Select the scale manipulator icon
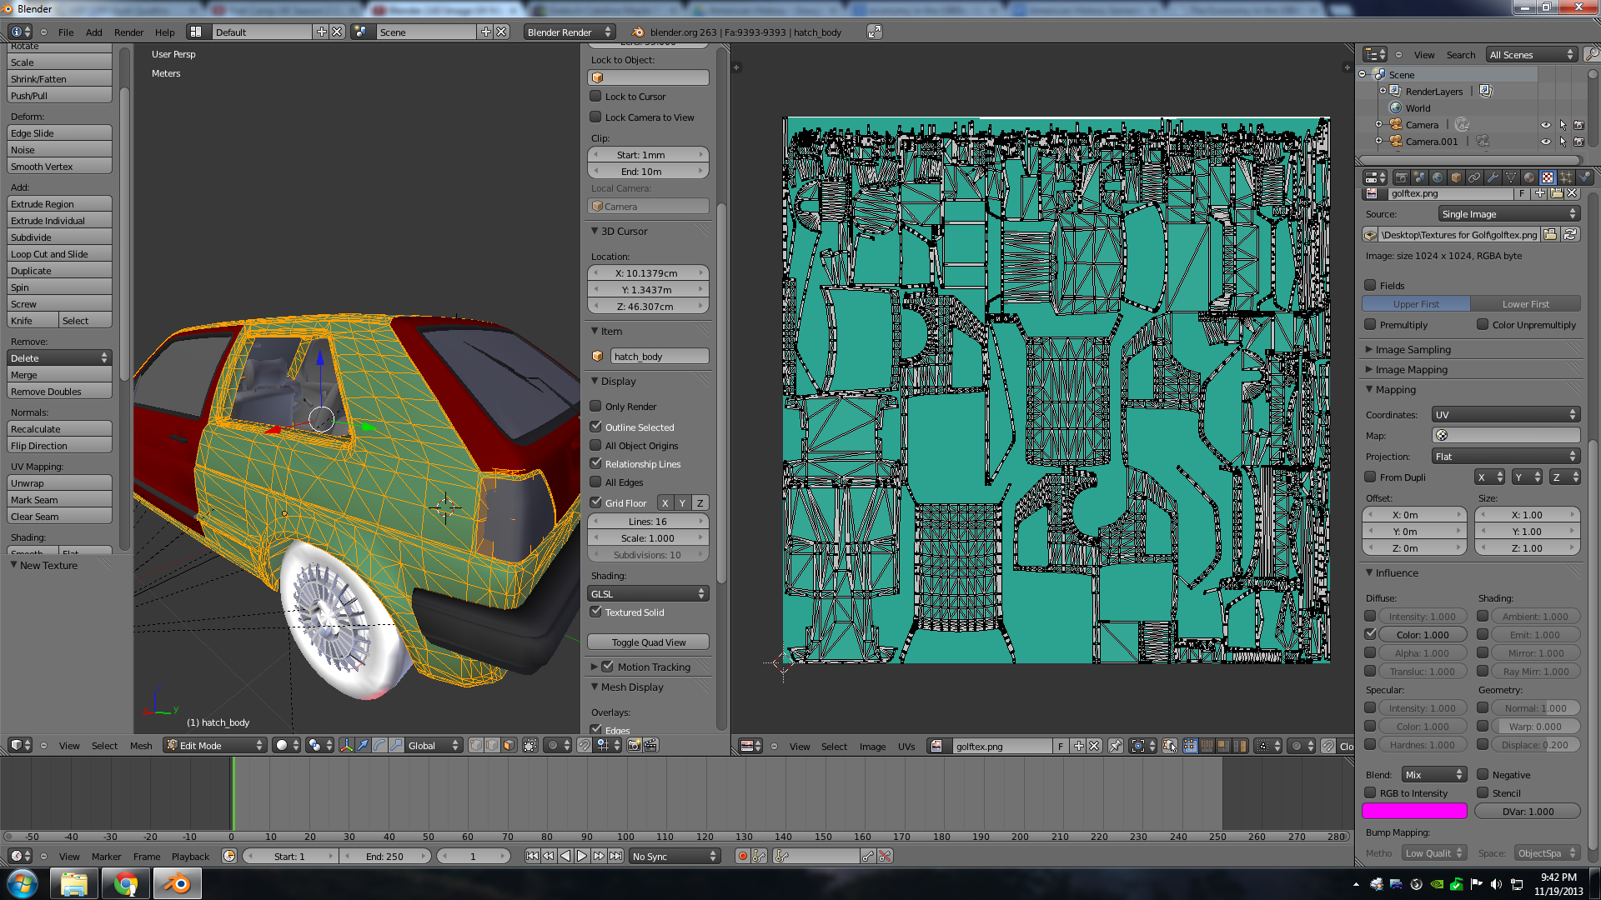 point(396,745)
